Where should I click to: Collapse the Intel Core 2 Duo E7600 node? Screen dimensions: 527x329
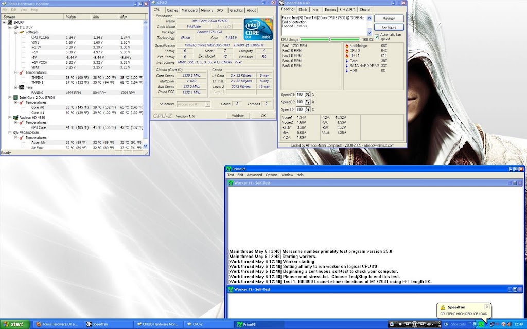pos(10,97)
